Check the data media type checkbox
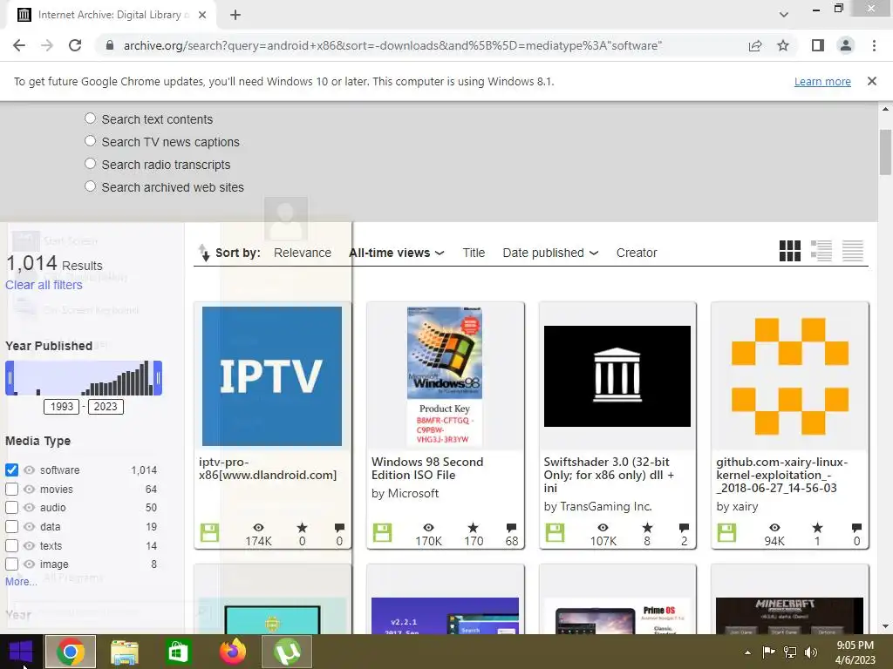The width and height of the screenshot is (893, 669). (11, 527)
